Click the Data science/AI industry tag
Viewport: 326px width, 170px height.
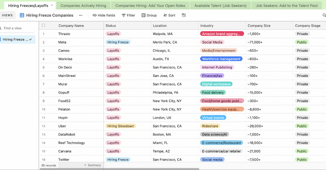tap(214, 135)
